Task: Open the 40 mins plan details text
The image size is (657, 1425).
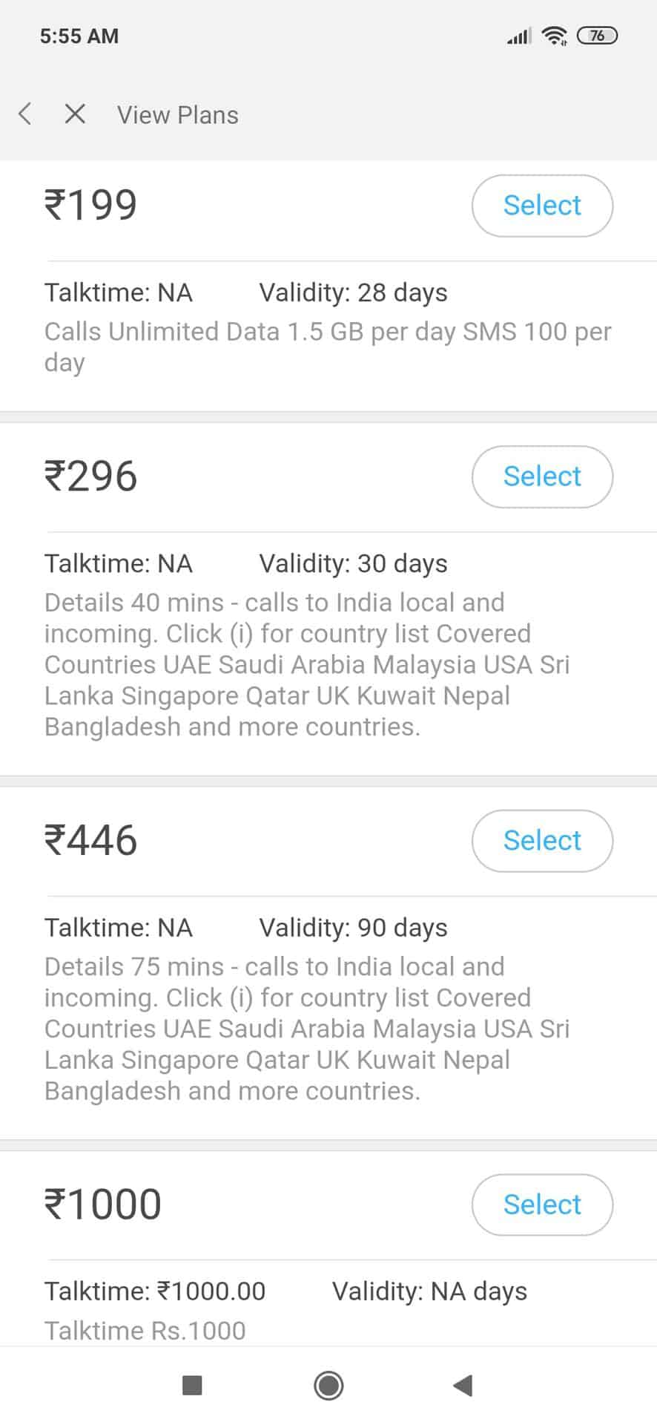Action: [307, 664]
